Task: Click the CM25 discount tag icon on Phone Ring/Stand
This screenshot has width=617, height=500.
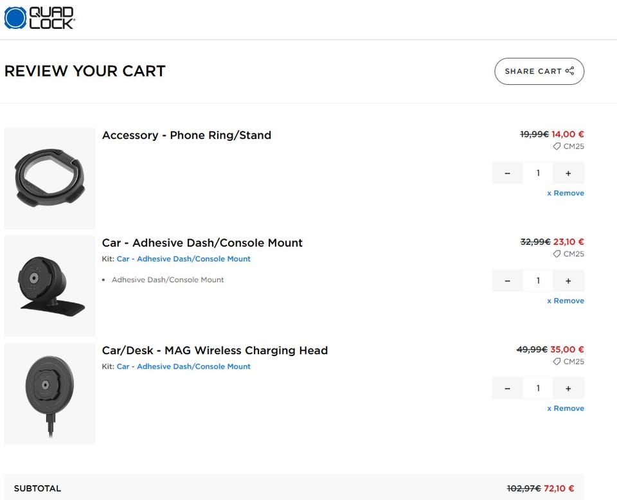Action: (557, 147)
